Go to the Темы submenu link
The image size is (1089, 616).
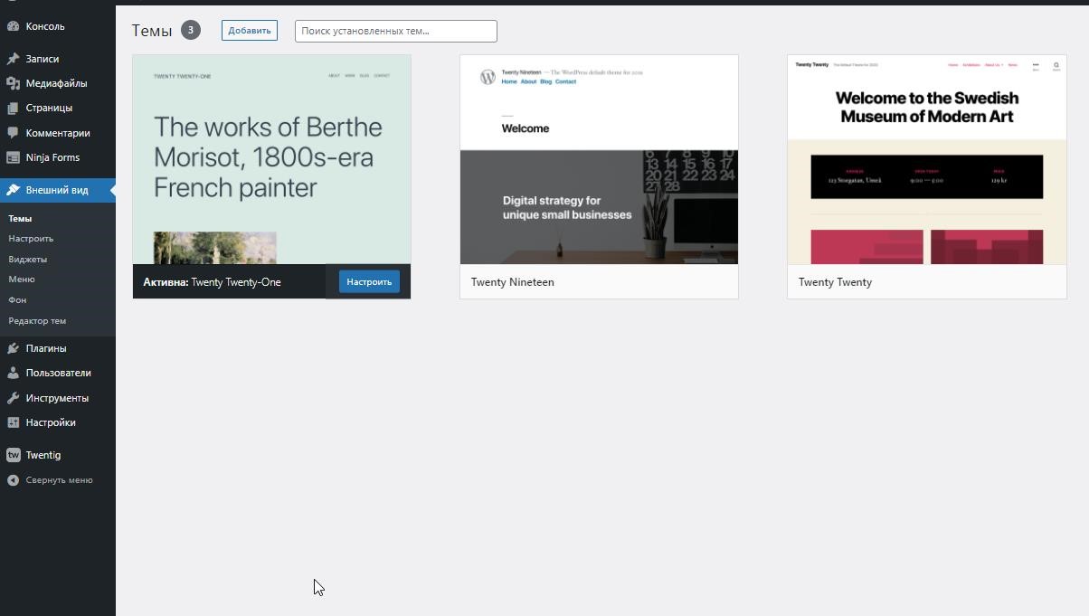coord(20,218)
